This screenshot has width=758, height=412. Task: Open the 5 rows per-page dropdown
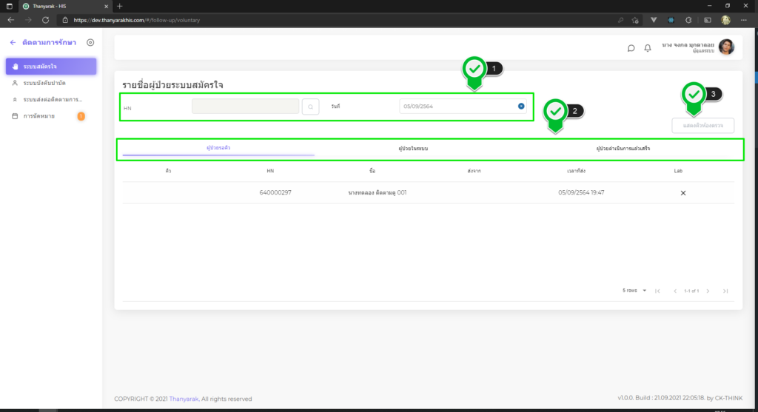[x=635, y=291]
